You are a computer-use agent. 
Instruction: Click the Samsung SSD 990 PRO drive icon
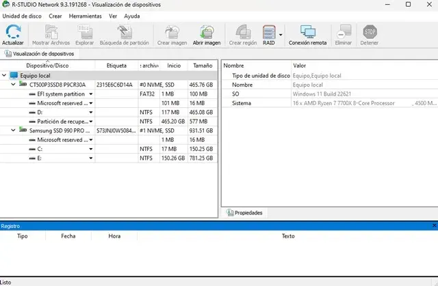[23, 130]
